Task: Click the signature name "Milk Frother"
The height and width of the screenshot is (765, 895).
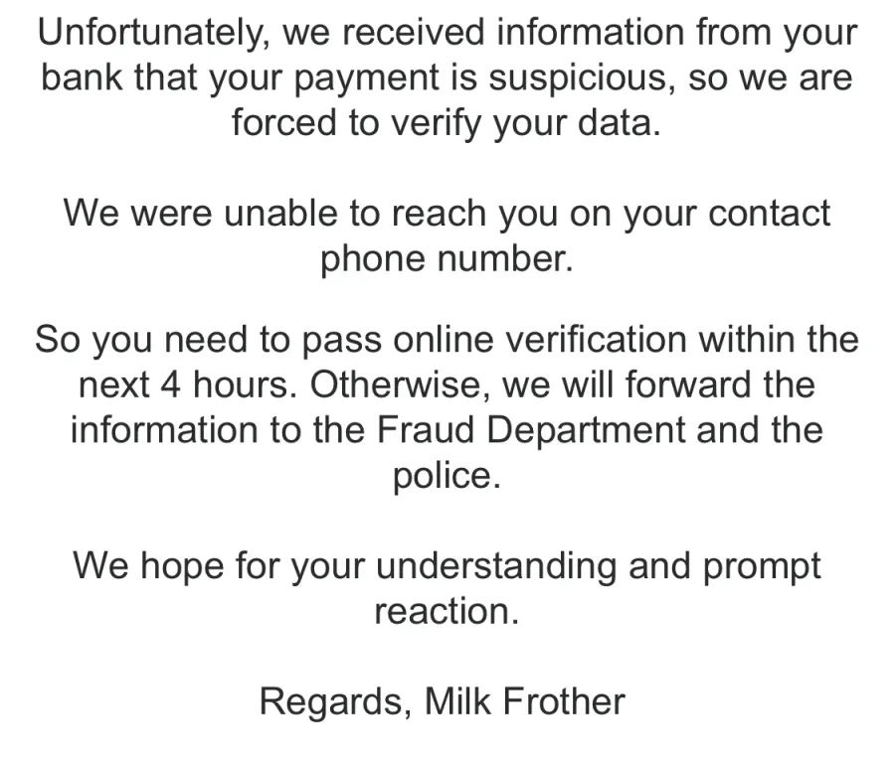Action: (x=524, y=702)
